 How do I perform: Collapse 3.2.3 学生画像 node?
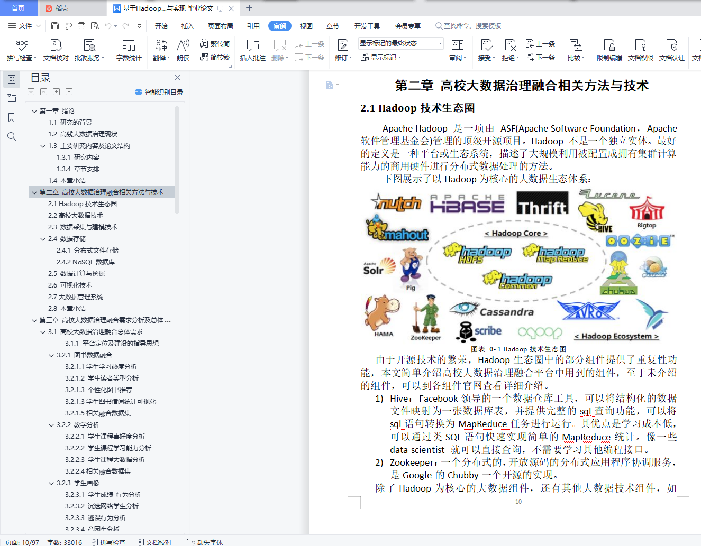click(x=51, y=483)
